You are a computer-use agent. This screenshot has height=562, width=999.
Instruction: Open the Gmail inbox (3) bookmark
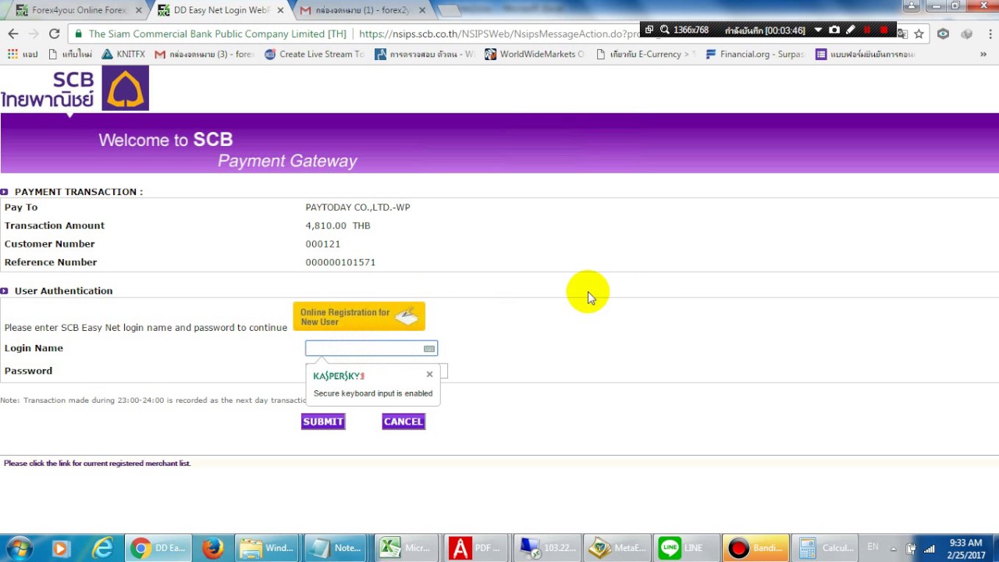coord(204,55)
